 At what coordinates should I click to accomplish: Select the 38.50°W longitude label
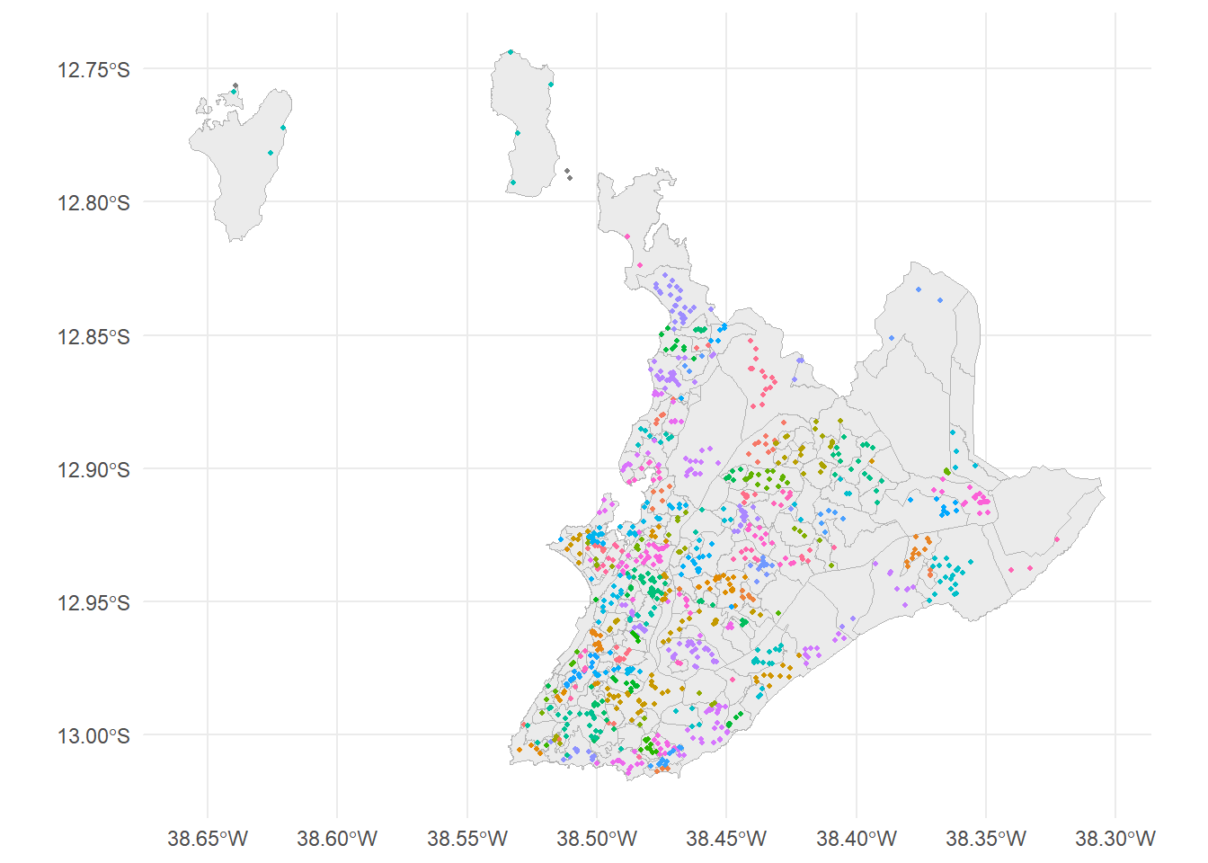597,840
